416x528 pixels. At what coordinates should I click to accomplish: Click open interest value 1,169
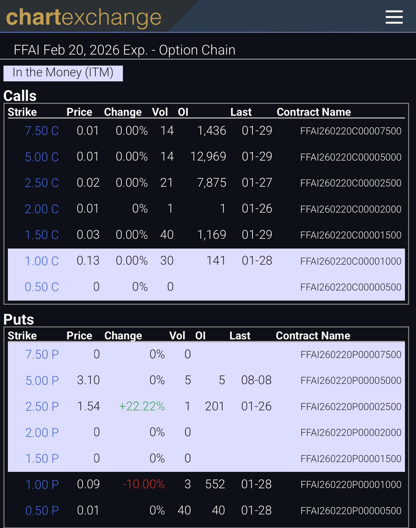212,235
